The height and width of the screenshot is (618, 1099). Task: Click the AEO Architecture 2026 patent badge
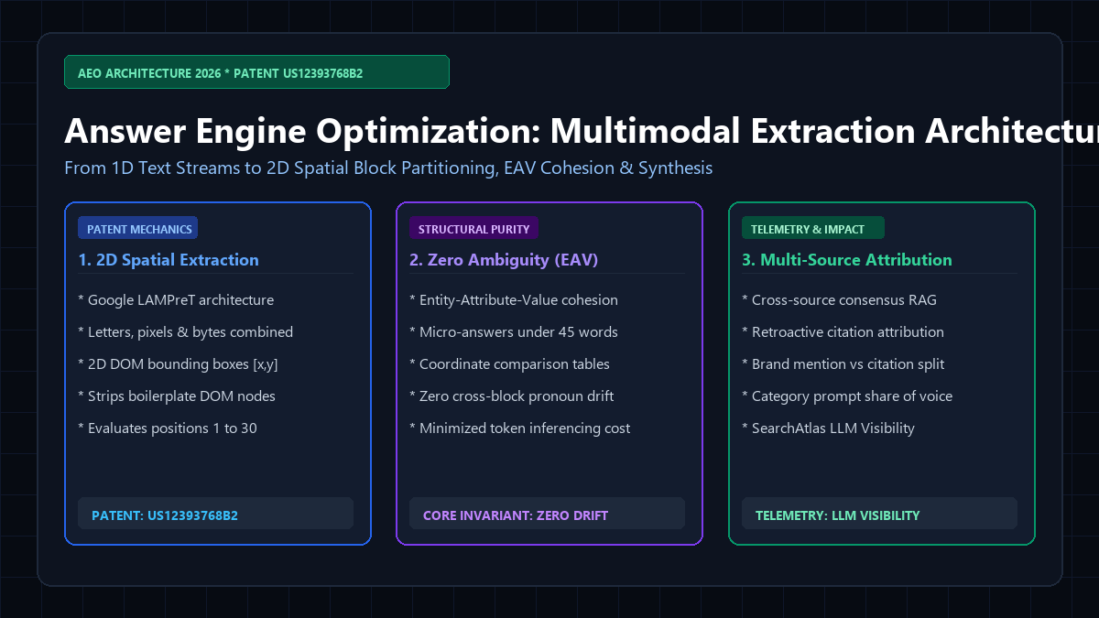[x=256, y=72]
